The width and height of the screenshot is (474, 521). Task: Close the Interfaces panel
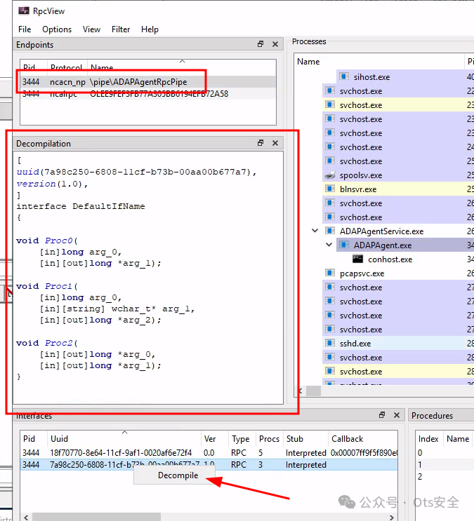[x=397, y=414]
